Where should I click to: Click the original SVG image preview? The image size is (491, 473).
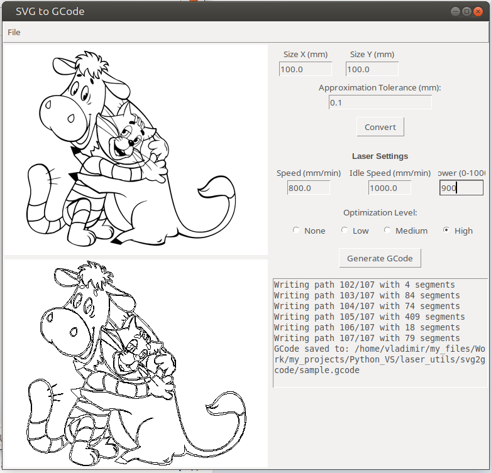point(136,150)
